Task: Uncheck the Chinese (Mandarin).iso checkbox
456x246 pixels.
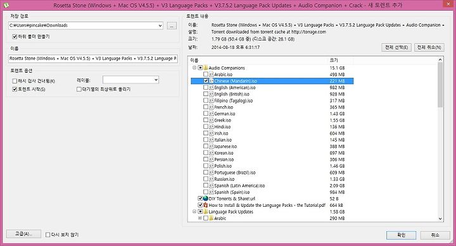Action: 206,81
